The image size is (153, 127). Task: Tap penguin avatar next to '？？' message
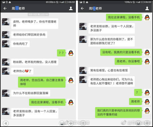pyautogui.click(x=71, y=53)
